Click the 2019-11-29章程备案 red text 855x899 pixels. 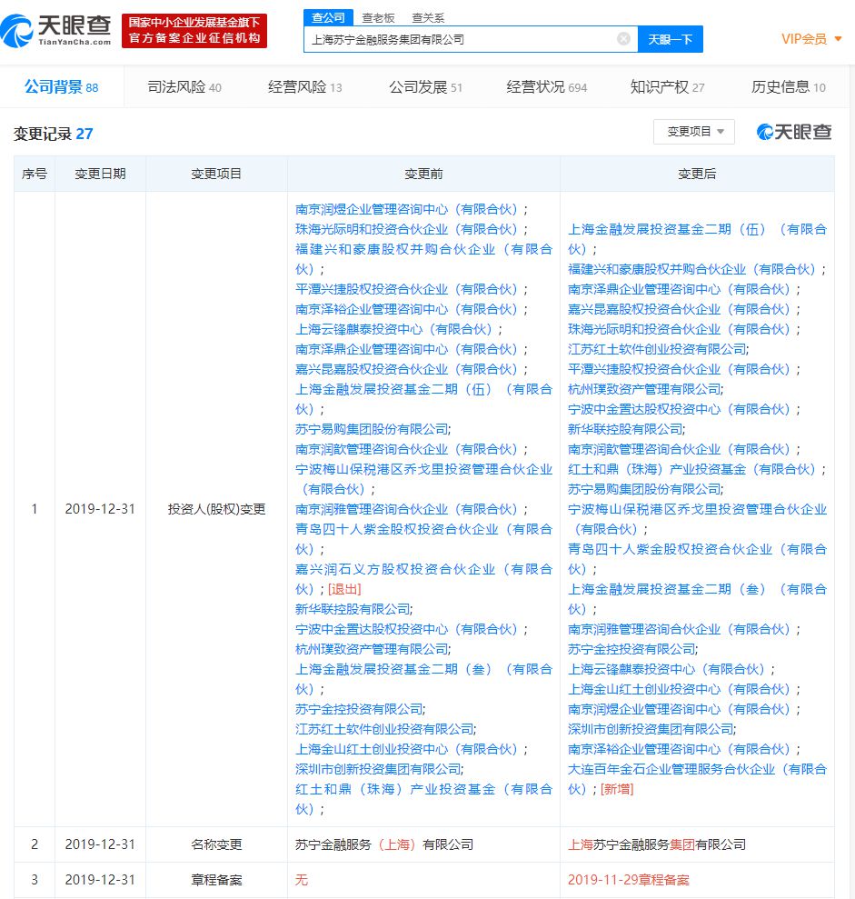(x=629, y=880)
